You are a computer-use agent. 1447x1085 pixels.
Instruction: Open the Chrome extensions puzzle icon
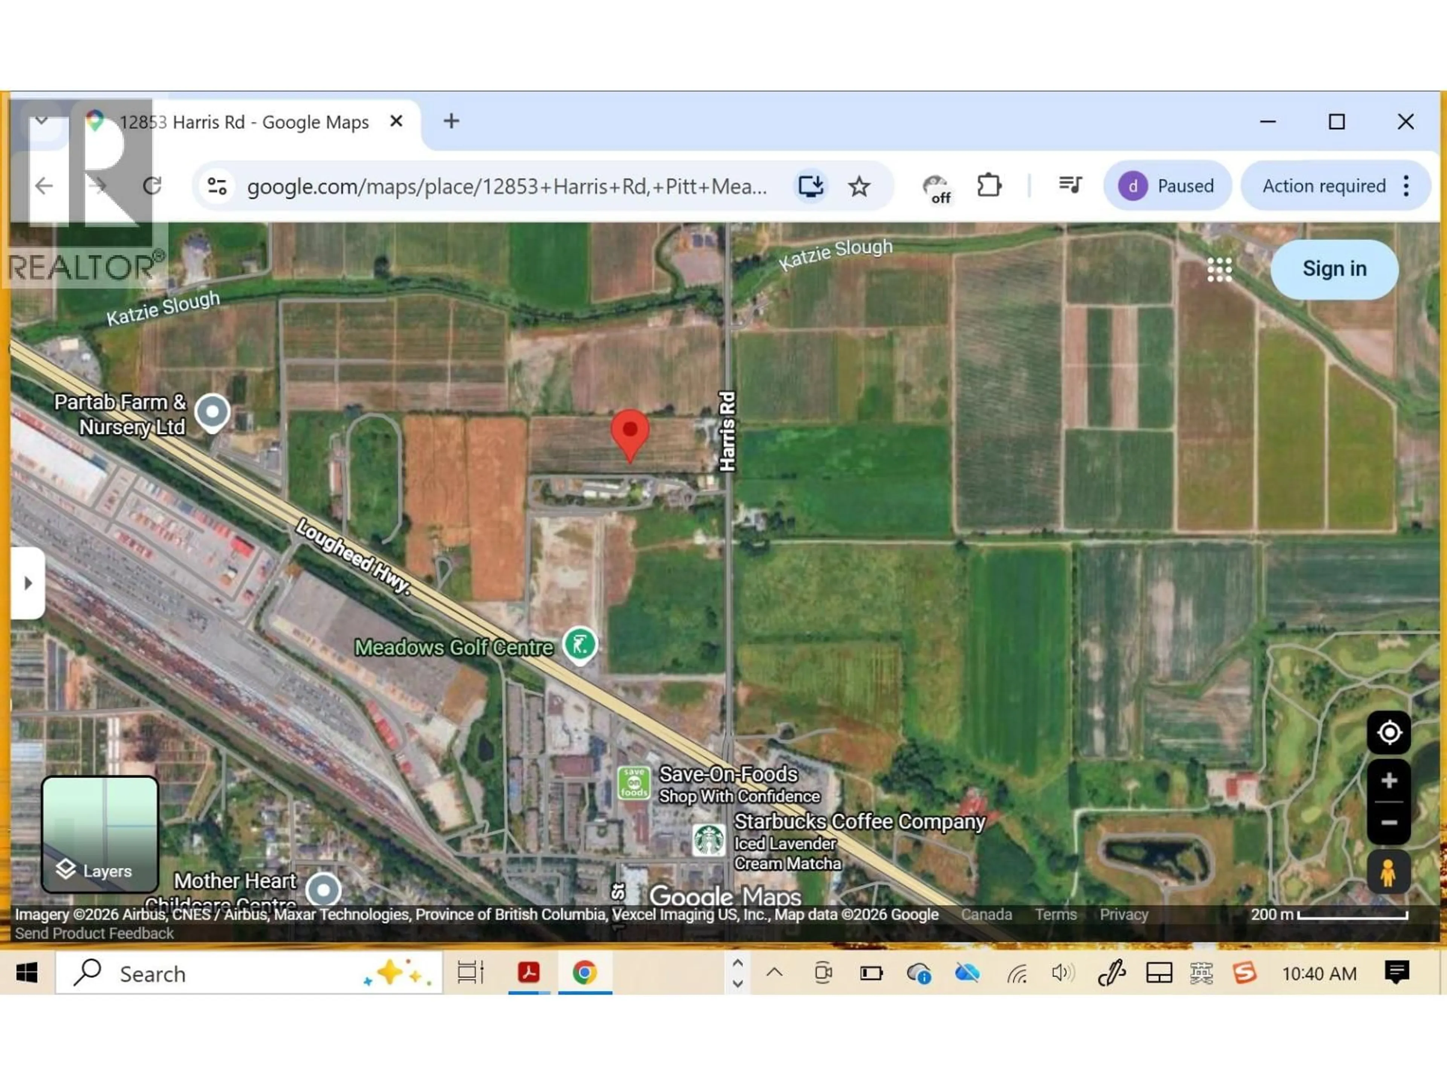tap(989, 186)
